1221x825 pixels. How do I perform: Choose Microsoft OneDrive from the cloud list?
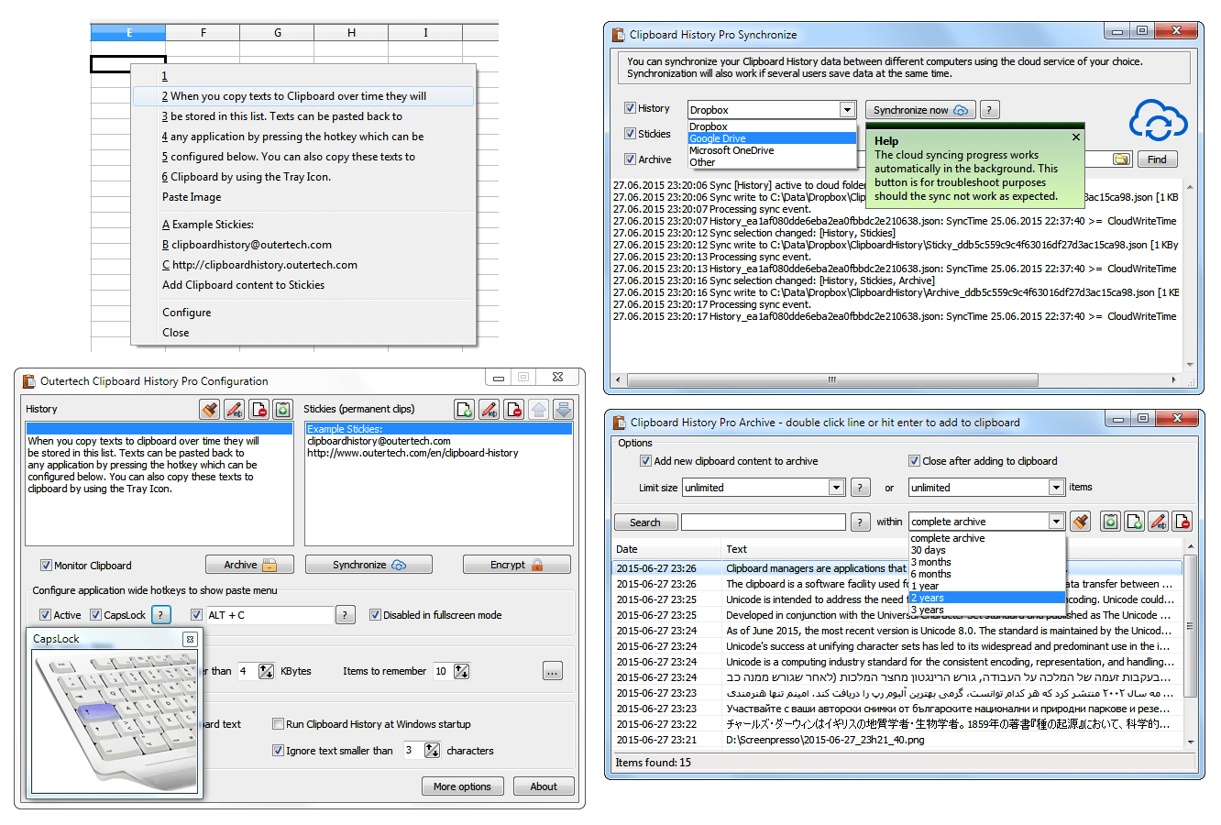point(772,150)
